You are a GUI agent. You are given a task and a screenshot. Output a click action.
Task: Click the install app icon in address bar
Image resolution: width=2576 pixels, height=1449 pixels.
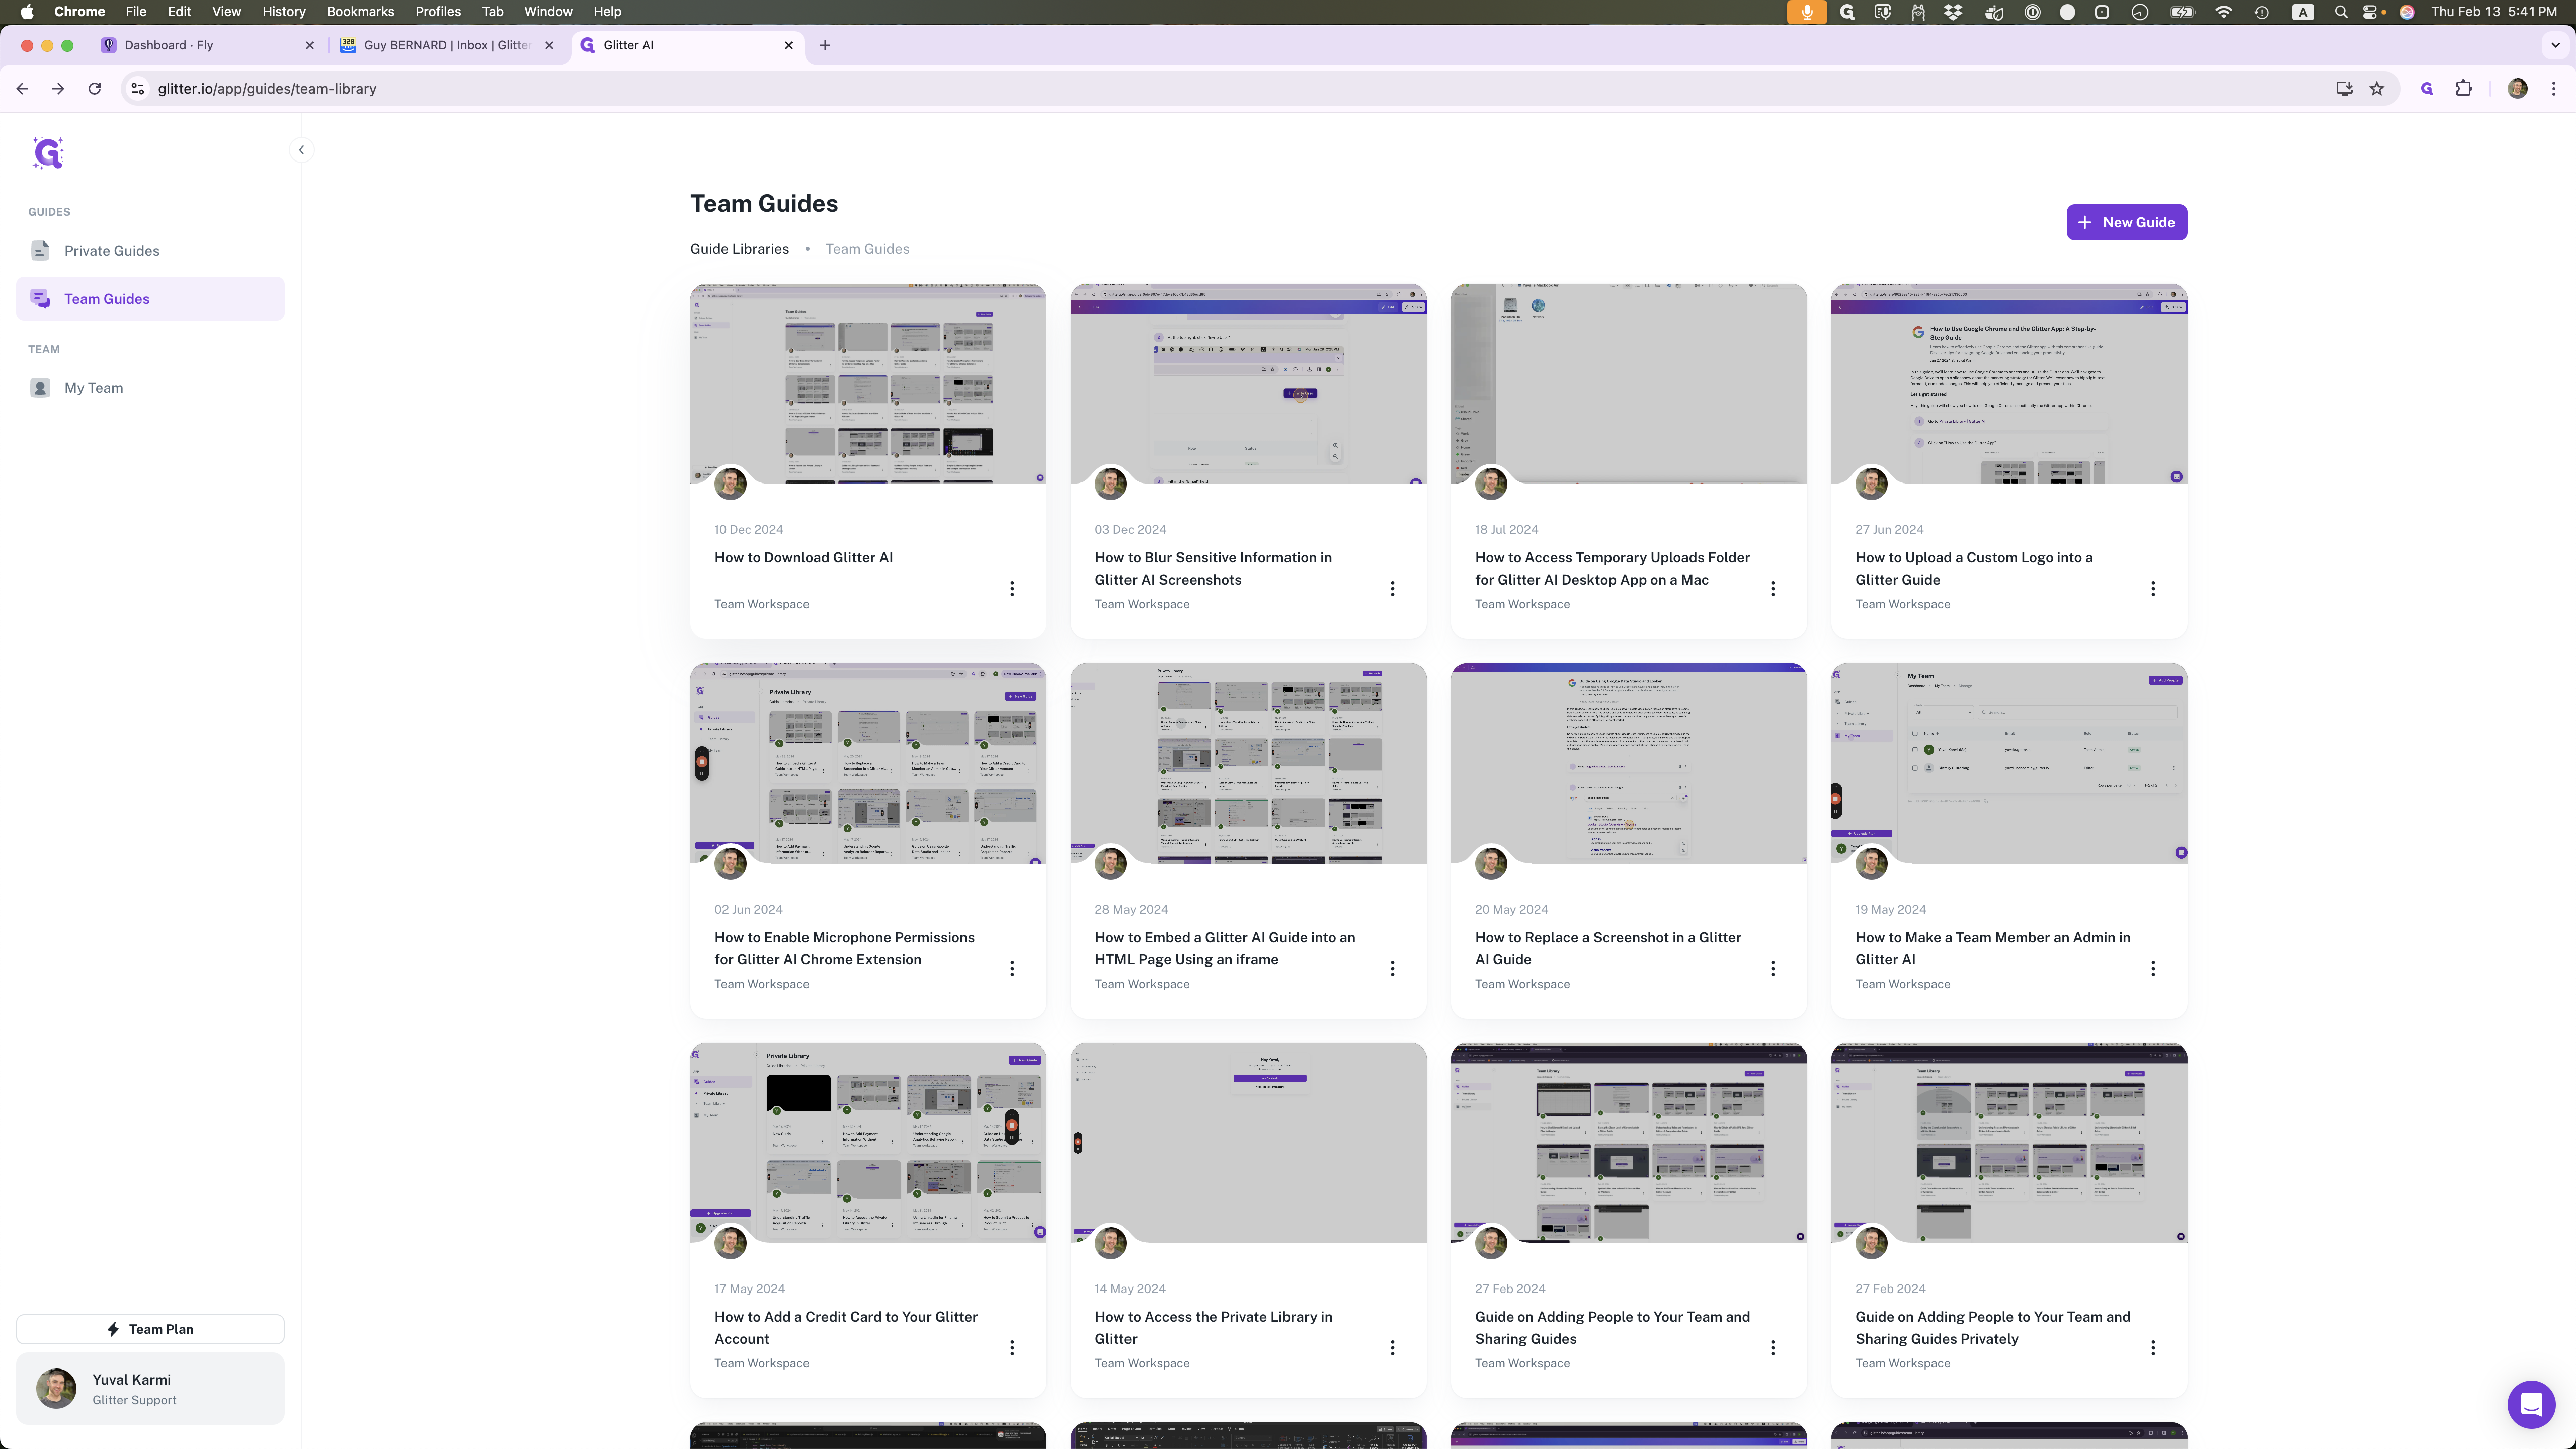click(2343, 89)
